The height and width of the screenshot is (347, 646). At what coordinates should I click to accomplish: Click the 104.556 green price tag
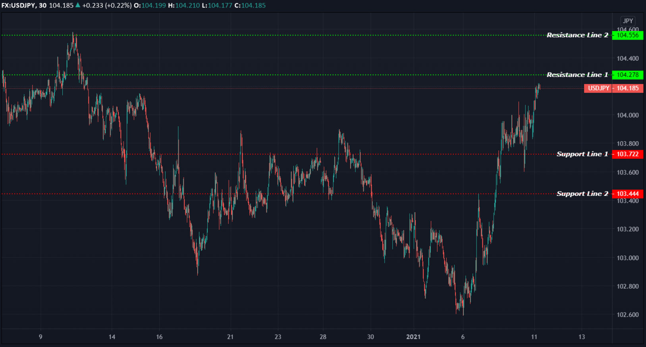click(x=628, y=35)
